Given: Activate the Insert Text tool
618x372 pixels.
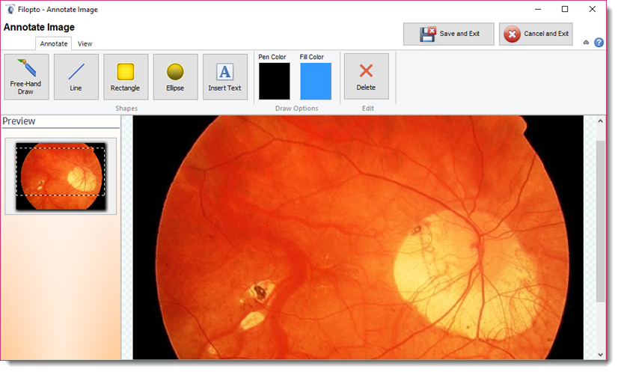Looking at the screenshot, I should tap(225, 77).
